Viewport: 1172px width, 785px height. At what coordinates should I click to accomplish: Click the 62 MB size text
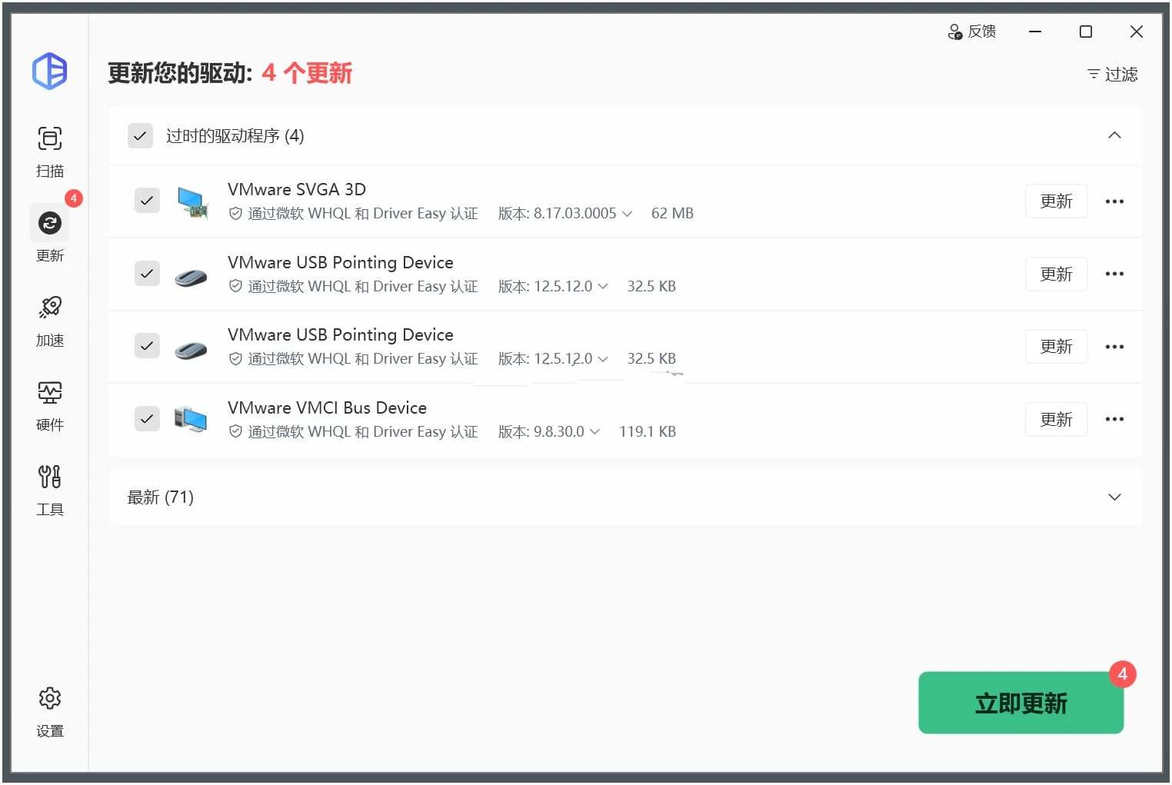tap(672, 214)
